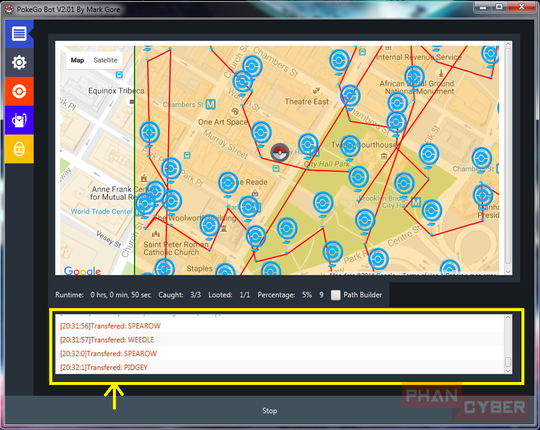
Task: Select the 20:31:56 Transfered: SPEAROW entry
Action: 280,326
